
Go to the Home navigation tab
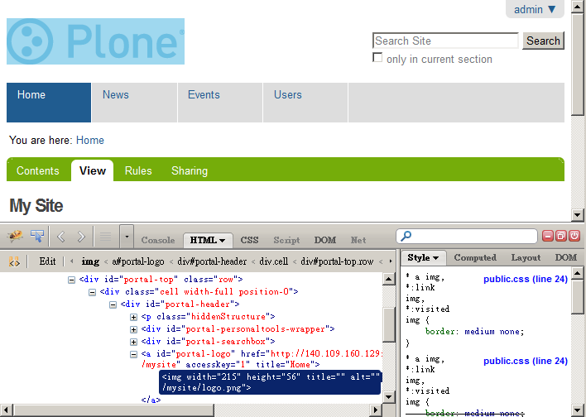(49, 103)
